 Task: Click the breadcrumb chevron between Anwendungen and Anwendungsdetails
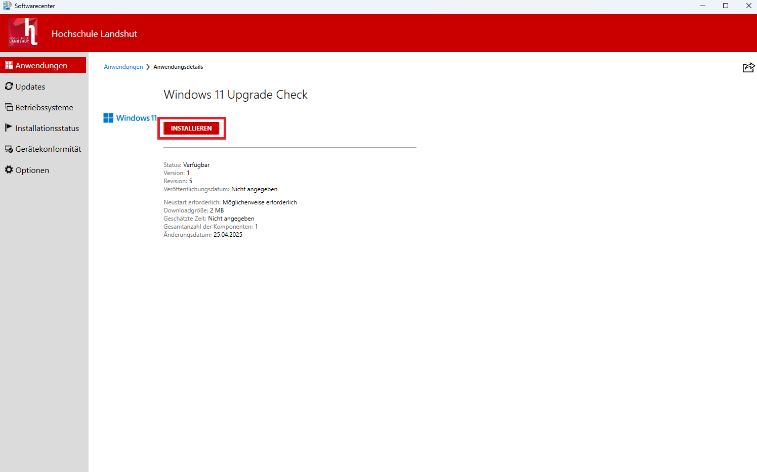coord(147,66)
